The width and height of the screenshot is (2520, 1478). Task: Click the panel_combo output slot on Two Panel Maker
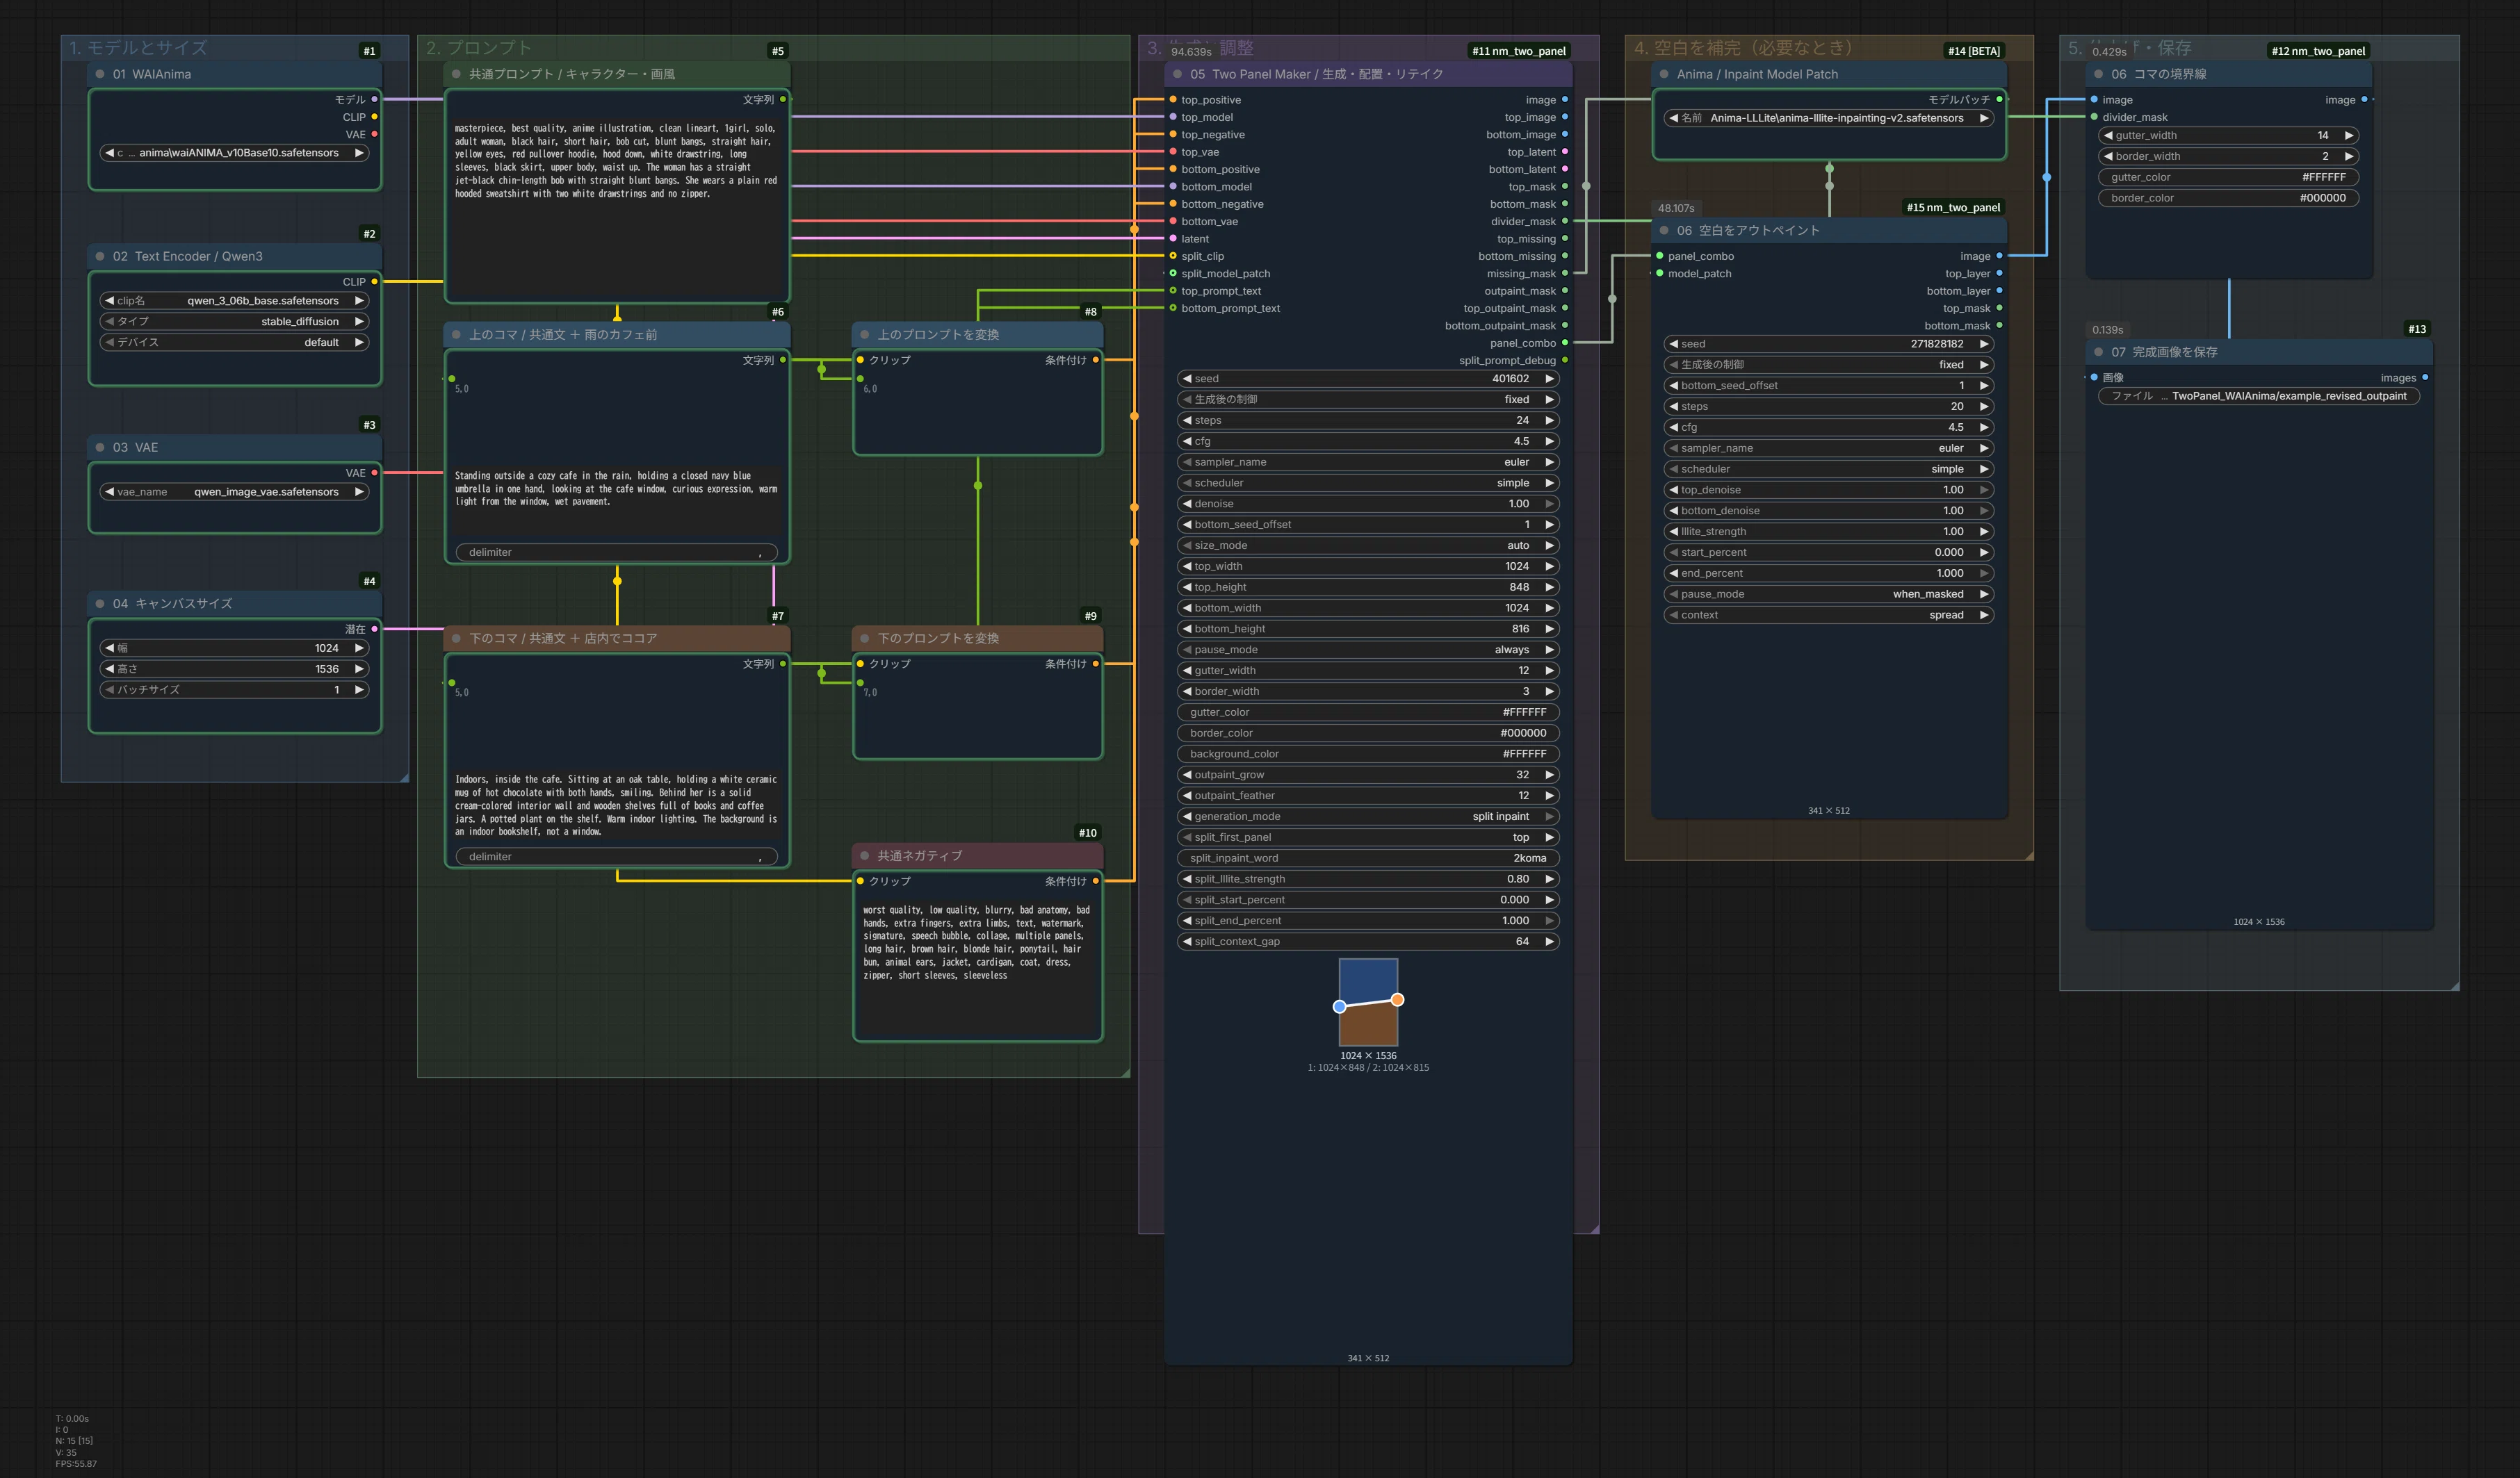[1564, 343]
